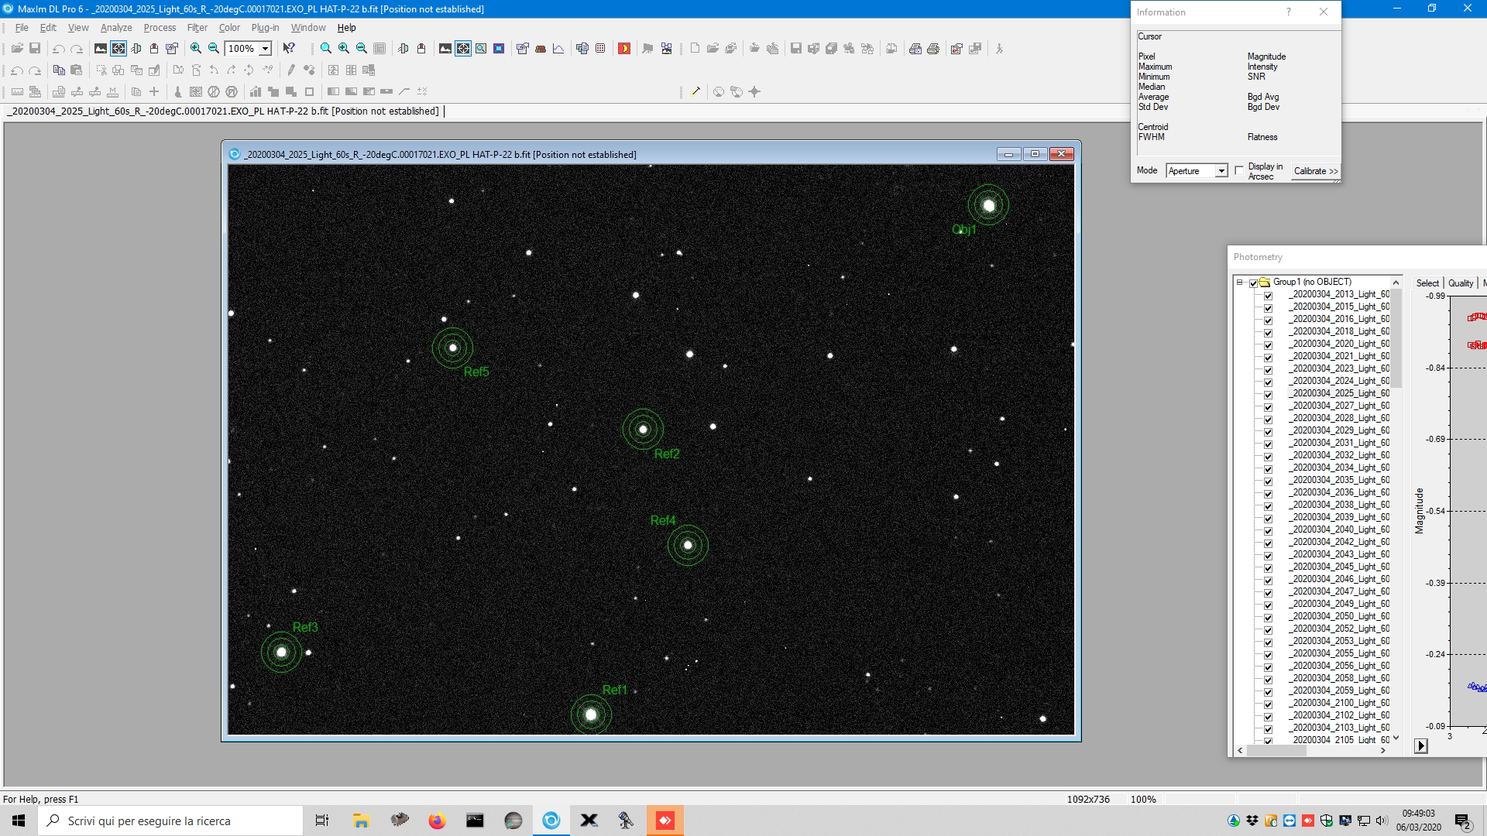This screenshot has width=1487, height=836.
Task: Collapse the Group1 tree node
Action: pos(1240,283)
